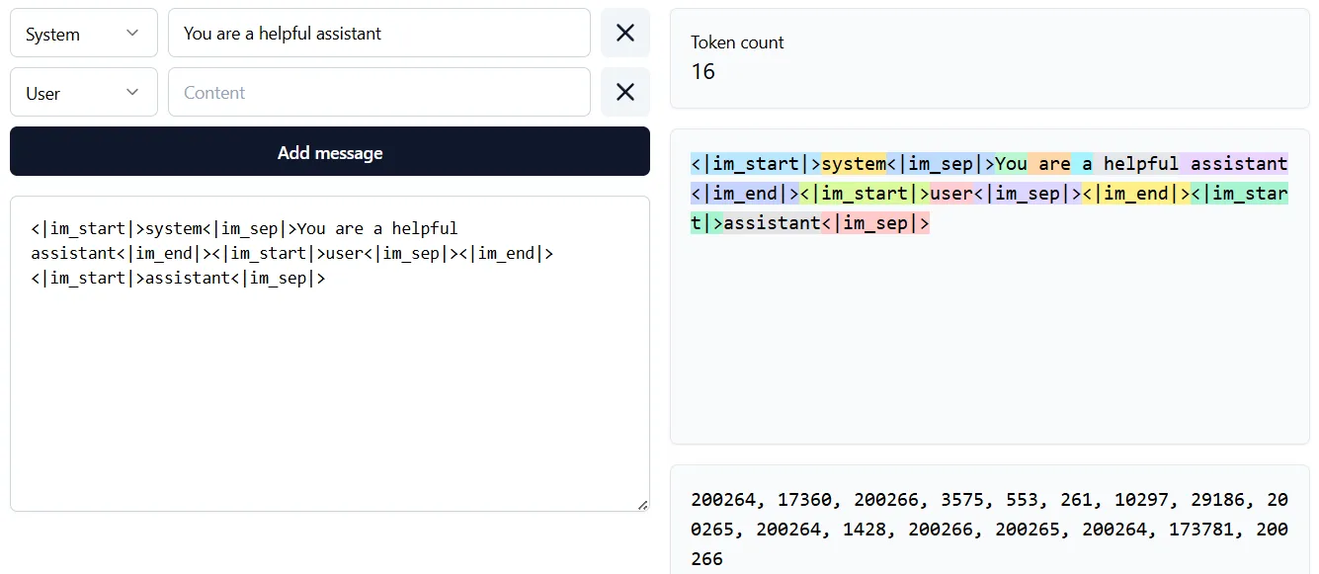The width and height of the screenshot is (1319, 574).
Task: Expand the User role dropdown
Action: click(x=83, y=93)
